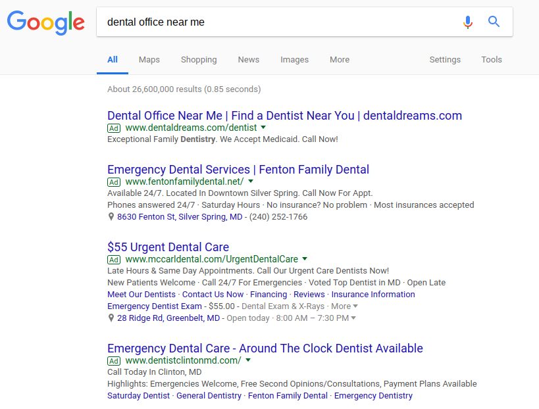Expand opening hours arrow after 7:30 PM

pyautogui.click(x=353, y=318)
